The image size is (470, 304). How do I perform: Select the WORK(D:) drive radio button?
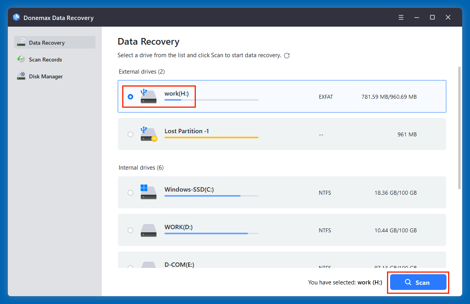point(130,230)
